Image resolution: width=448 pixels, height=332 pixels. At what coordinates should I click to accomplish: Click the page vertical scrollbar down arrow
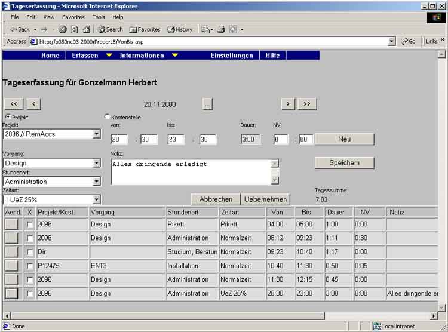[x=441, y=308]
